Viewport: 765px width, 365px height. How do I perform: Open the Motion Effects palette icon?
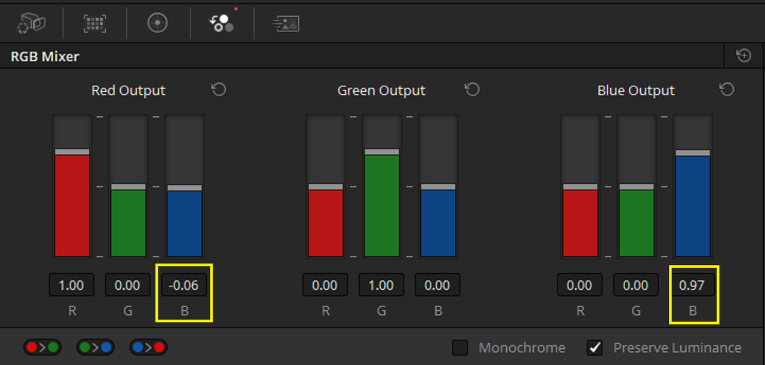click(x=286, y=23)
